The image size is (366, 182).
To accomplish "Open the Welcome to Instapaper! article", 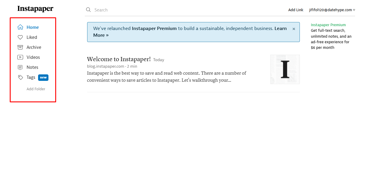I will (119, 59).
